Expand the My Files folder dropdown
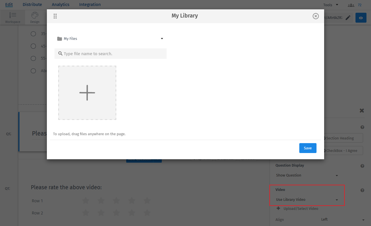371x226 pixels. [x=162, y=38]
